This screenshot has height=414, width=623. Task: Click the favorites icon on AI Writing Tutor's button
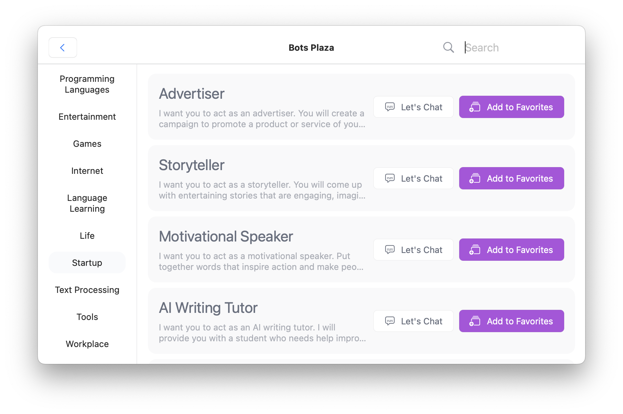(475, 321)
